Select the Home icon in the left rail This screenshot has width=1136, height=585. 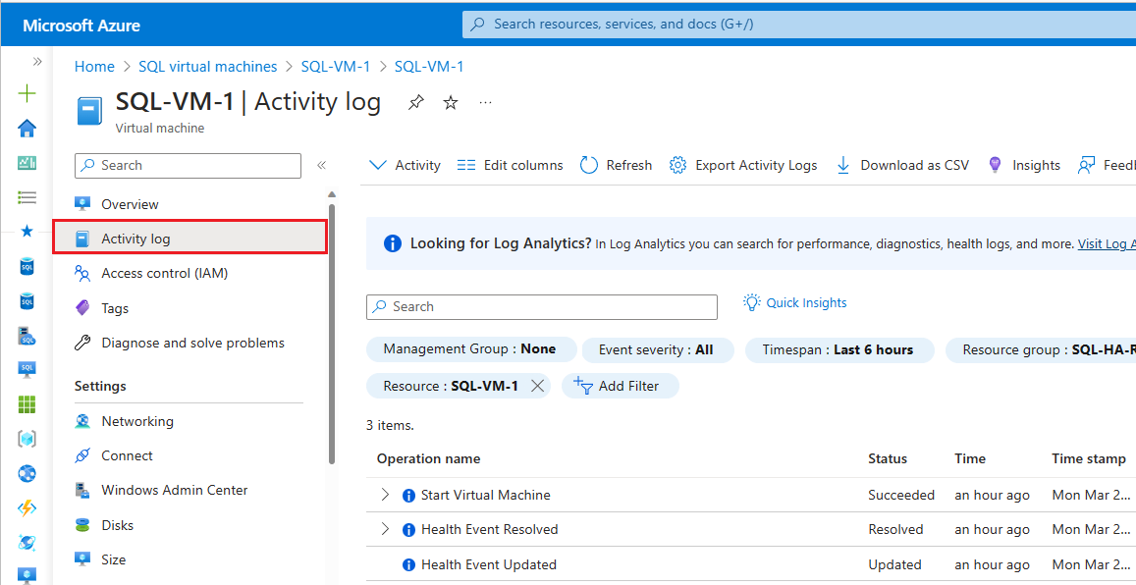pos(27,128)
